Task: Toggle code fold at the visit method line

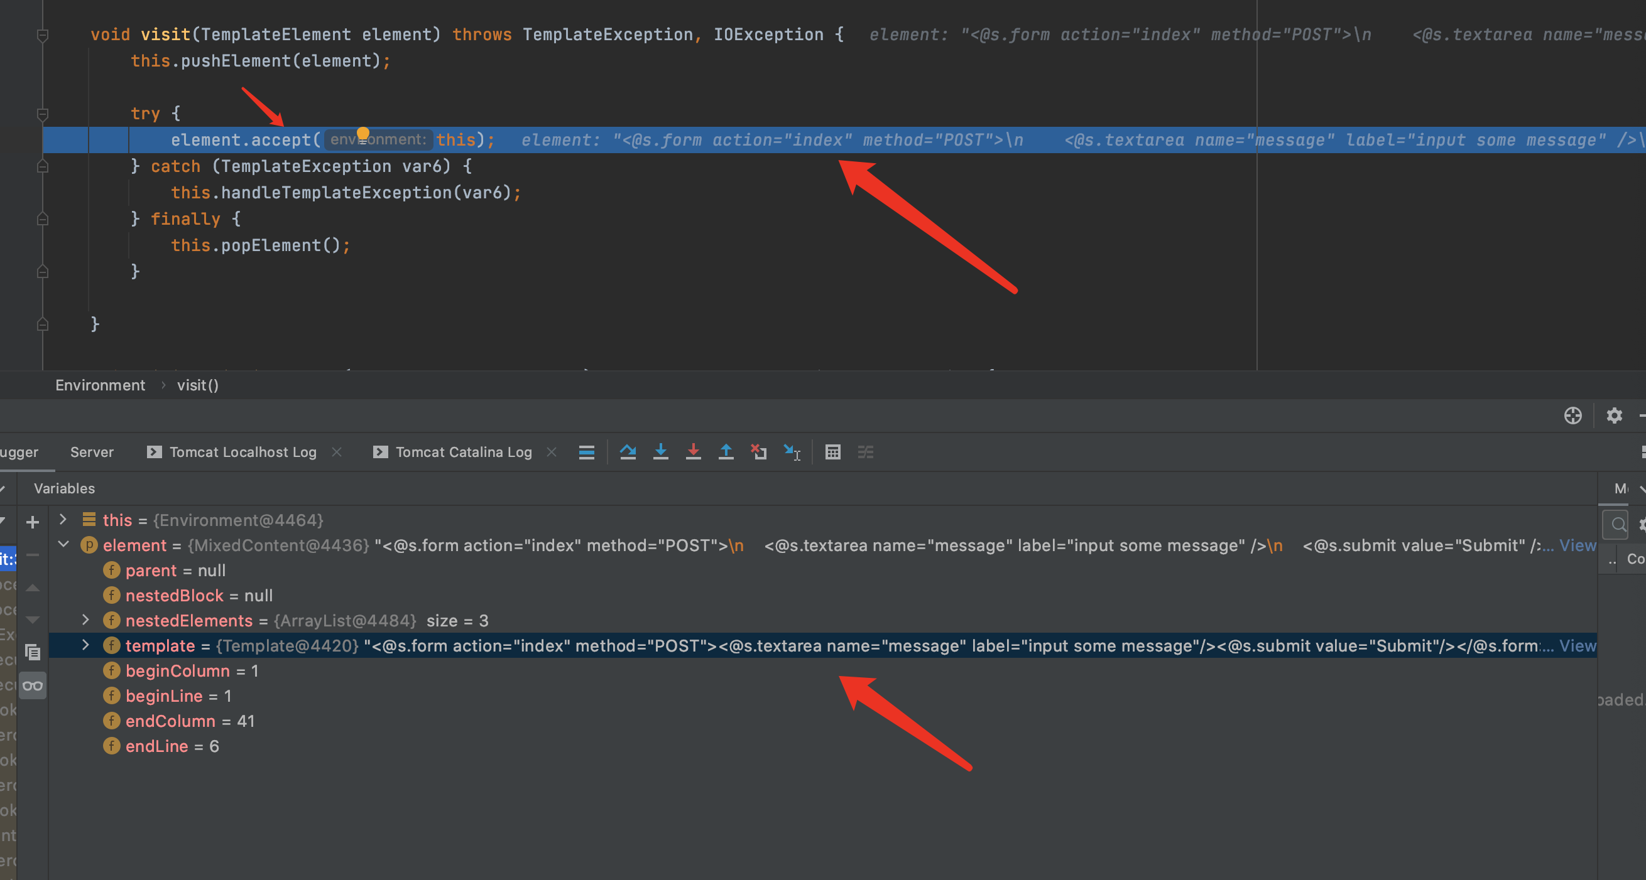Action: coord(43,35)
